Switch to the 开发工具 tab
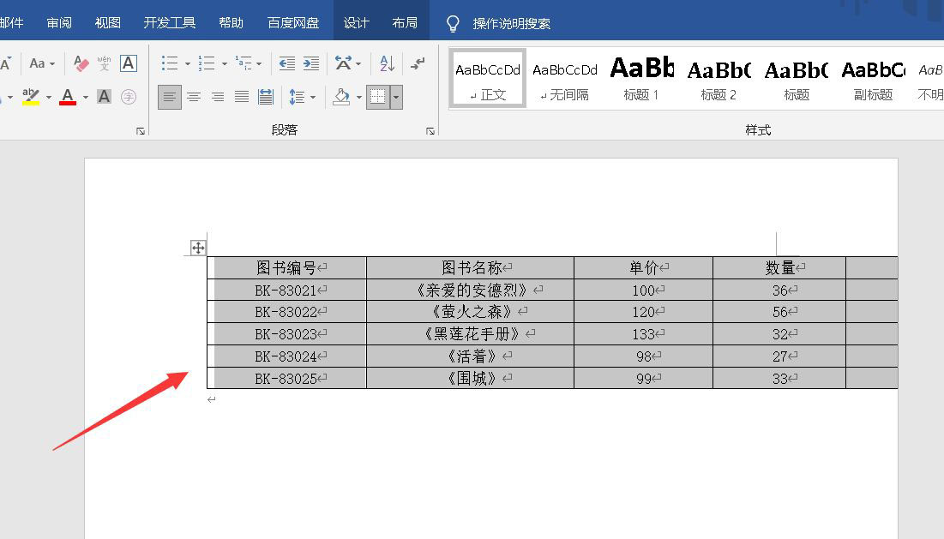944x539 pixels. click(169, 23)
